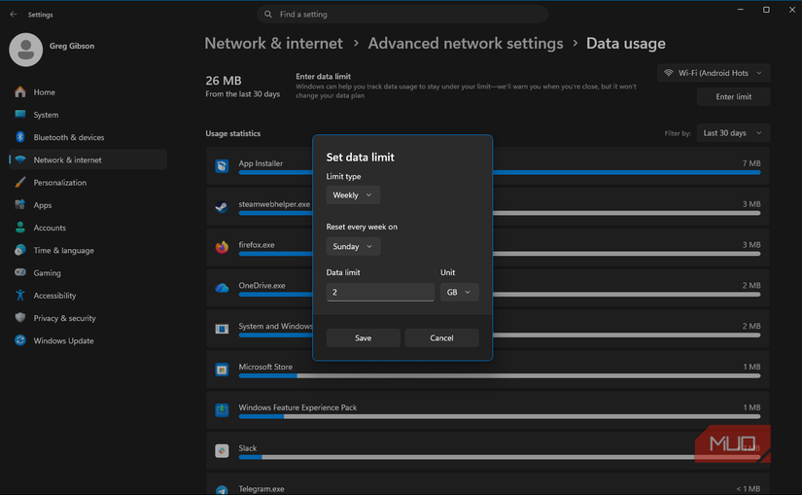The height and width of the screenshot is (495, 802).
Task: Click the Microsoft Store usage bar
Action: tap(500, 375)
